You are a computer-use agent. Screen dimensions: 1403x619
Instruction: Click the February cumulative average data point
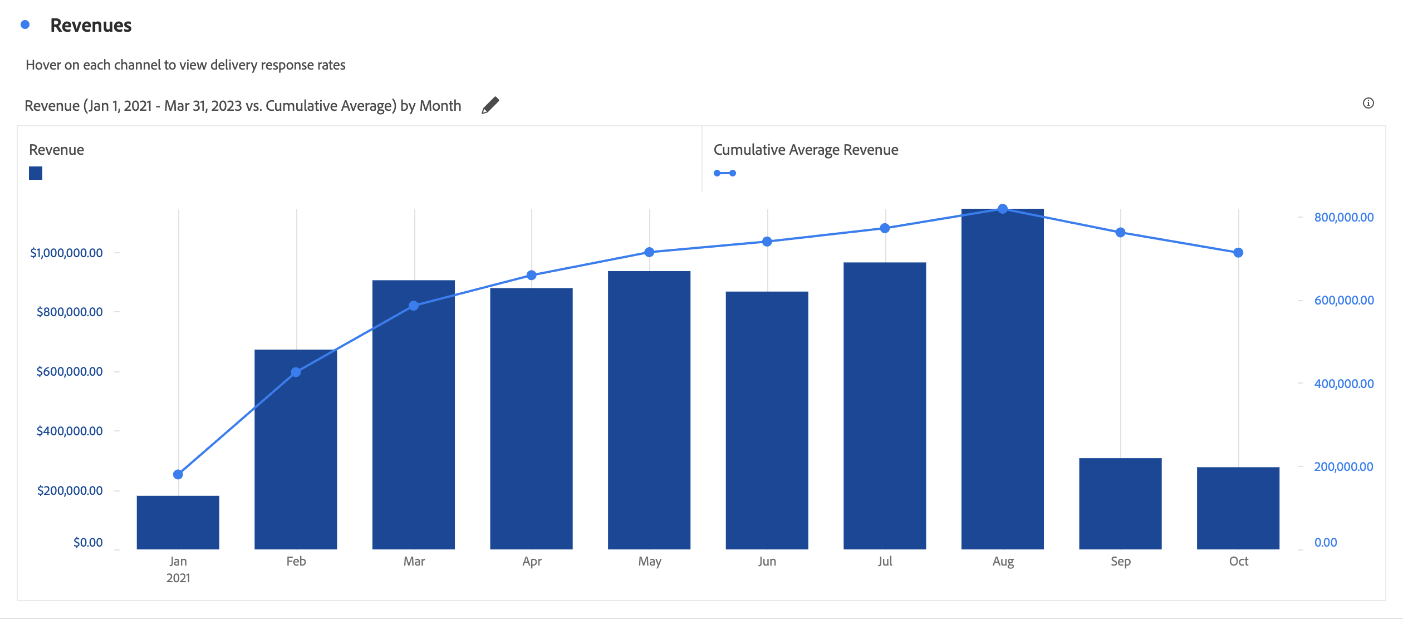(x=296, y=372)
